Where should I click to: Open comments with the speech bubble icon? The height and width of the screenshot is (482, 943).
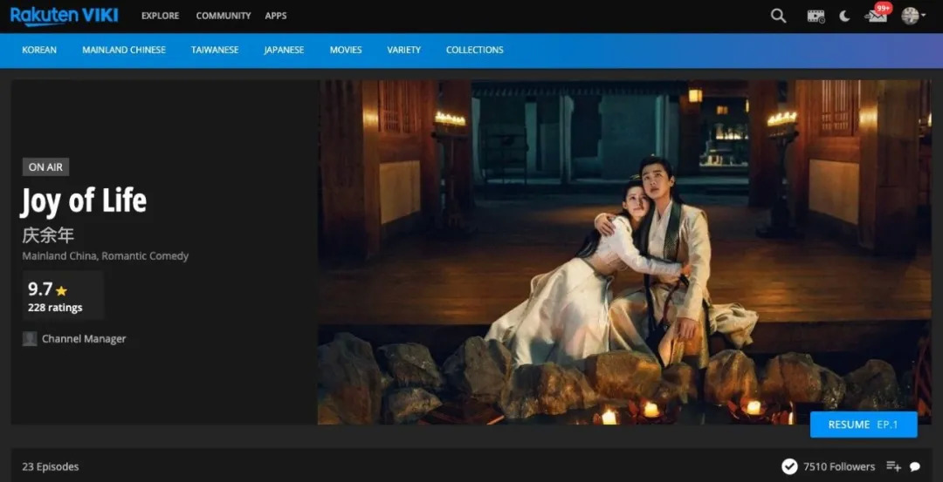click(x=915, y=466)
